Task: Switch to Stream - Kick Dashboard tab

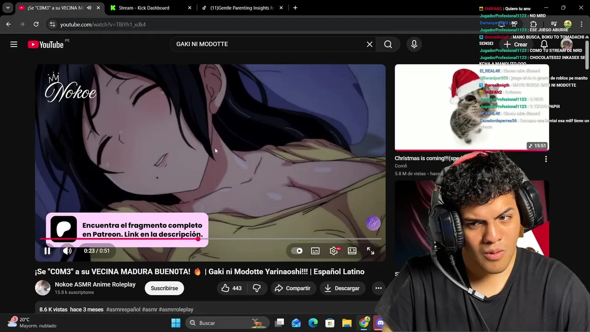Action: (x=144, y=8)
